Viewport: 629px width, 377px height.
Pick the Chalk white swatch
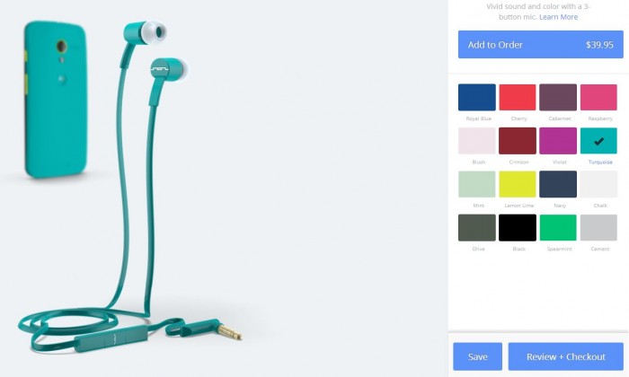click(x=598, y=184)
